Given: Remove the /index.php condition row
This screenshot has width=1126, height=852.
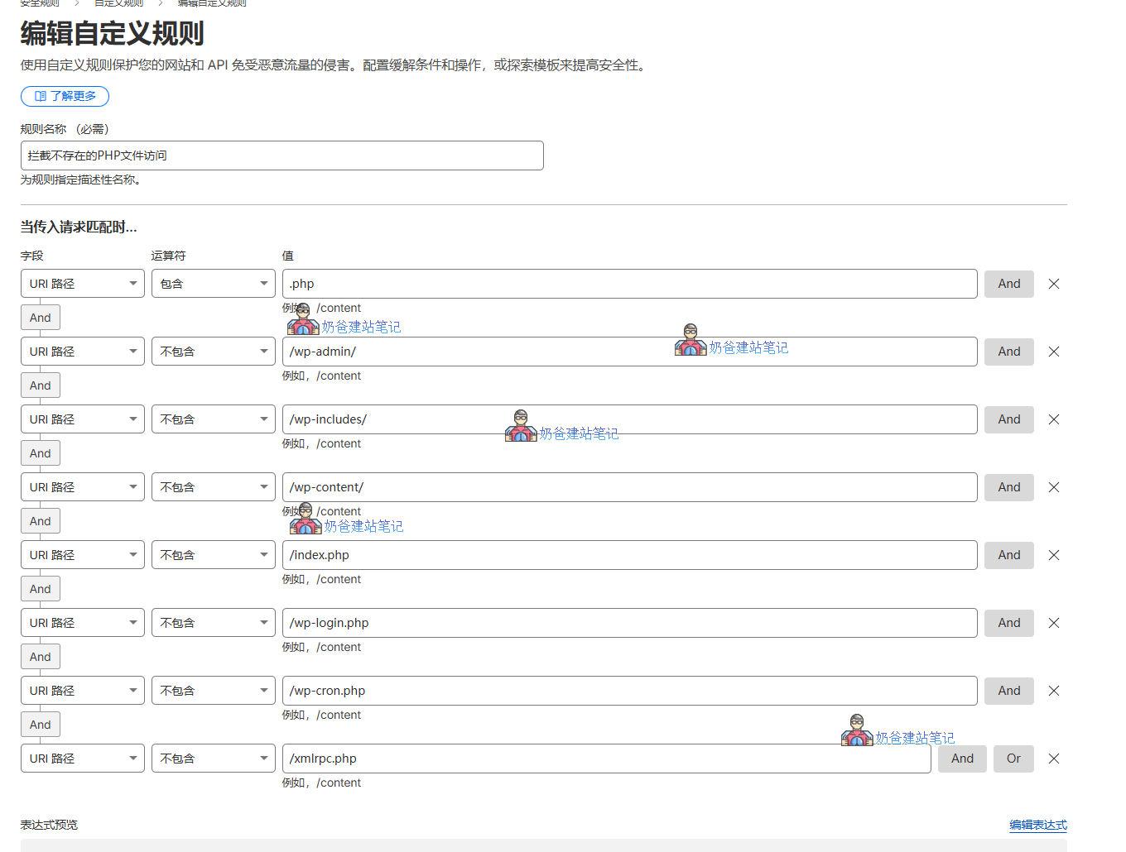Looking at the screenshot, I should pyautogui.click(x=1053, y=555).
